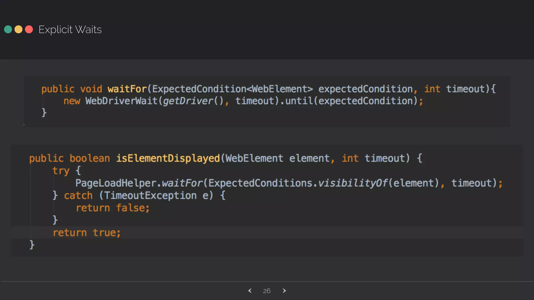Click the try keyword
This screenshot has height=300, width=534.
[x=61, y=171]
